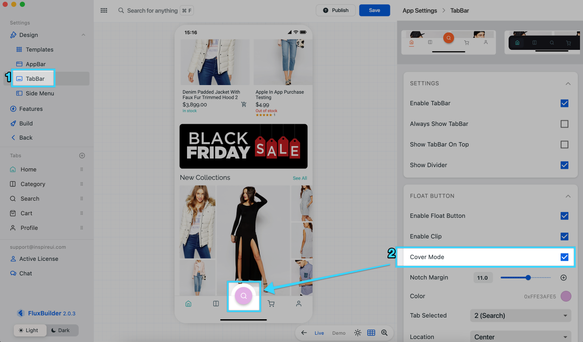Select the Features sidebar item
The width and height of the screenshot is (583, 342).
[x=31, y=109]
